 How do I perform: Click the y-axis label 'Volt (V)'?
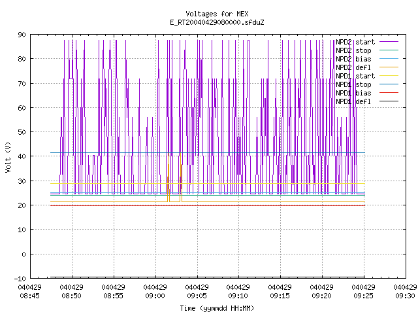click(x=8, y=157)
